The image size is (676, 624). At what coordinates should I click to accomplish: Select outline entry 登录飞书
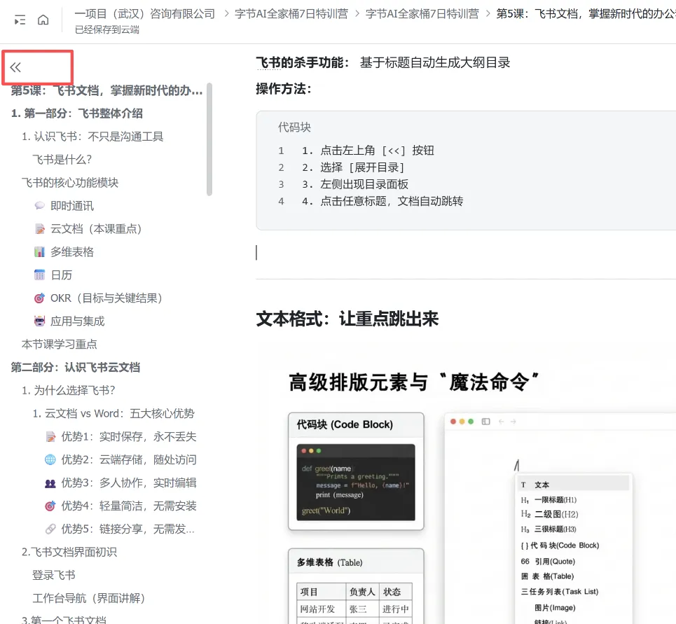54,575
